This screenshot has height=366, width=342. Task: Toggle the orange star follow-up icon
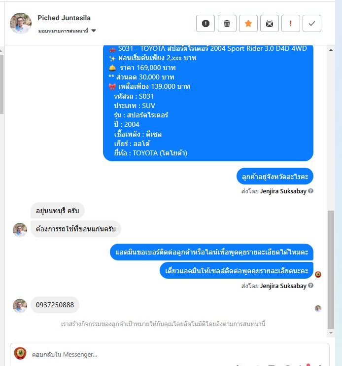[248, 23]
